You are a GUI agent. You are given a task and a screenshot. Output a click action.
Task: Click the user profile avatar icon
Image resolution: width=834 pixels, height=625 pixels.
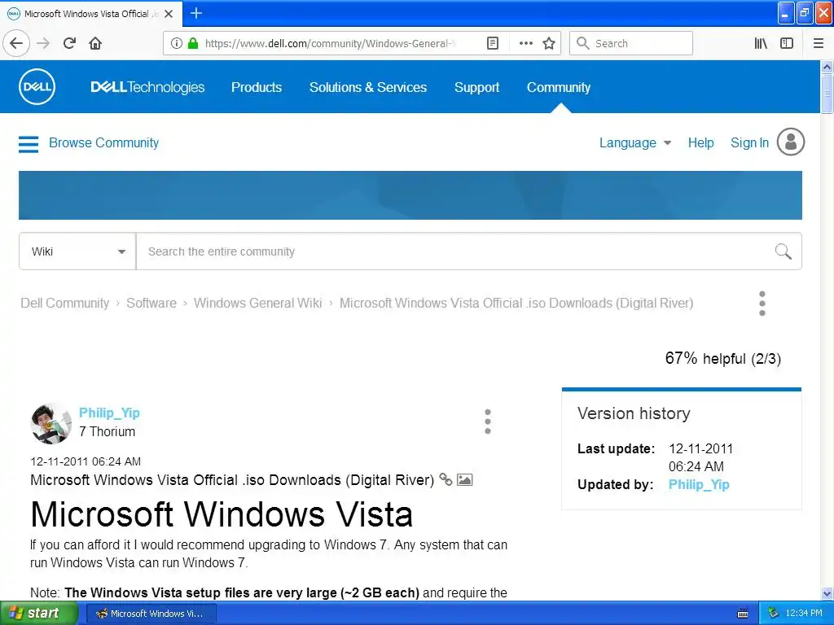point(790,142)
